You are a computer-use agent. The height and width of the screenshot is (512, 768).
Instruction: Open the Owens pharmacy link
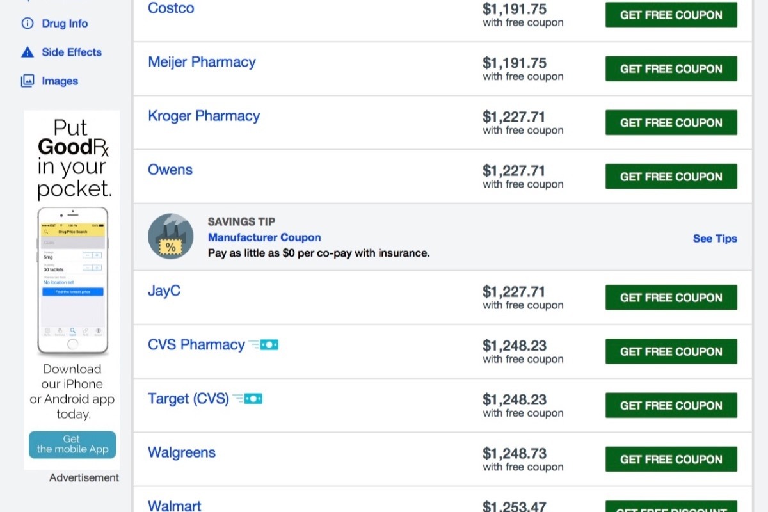[x=170, y=170]
